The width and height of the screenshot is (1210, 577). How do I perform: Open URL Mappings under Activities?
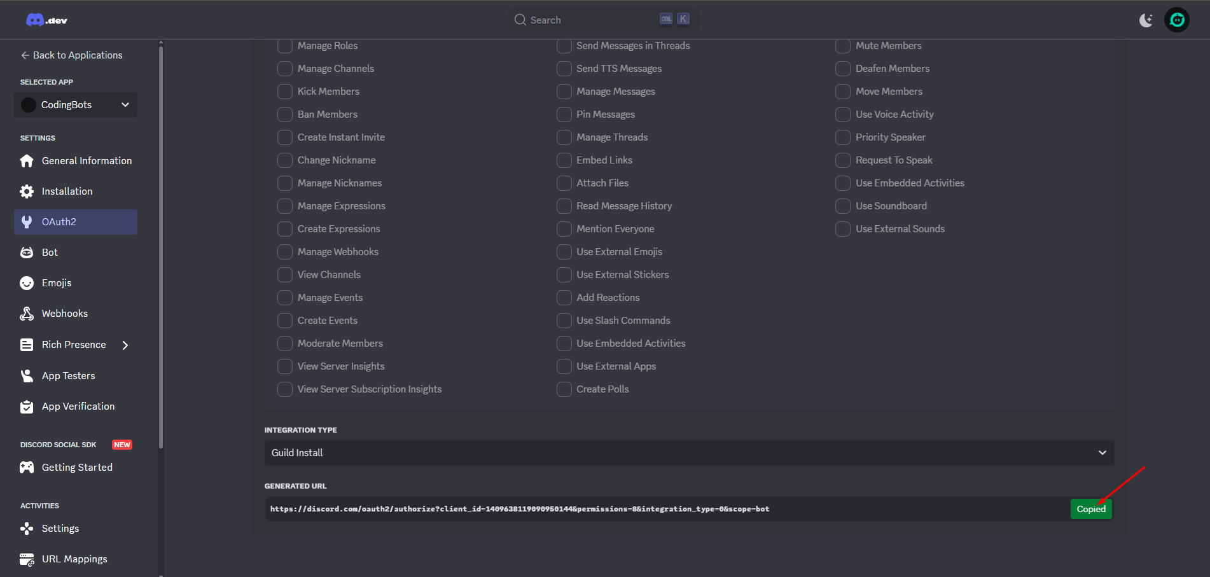point(76,559)
